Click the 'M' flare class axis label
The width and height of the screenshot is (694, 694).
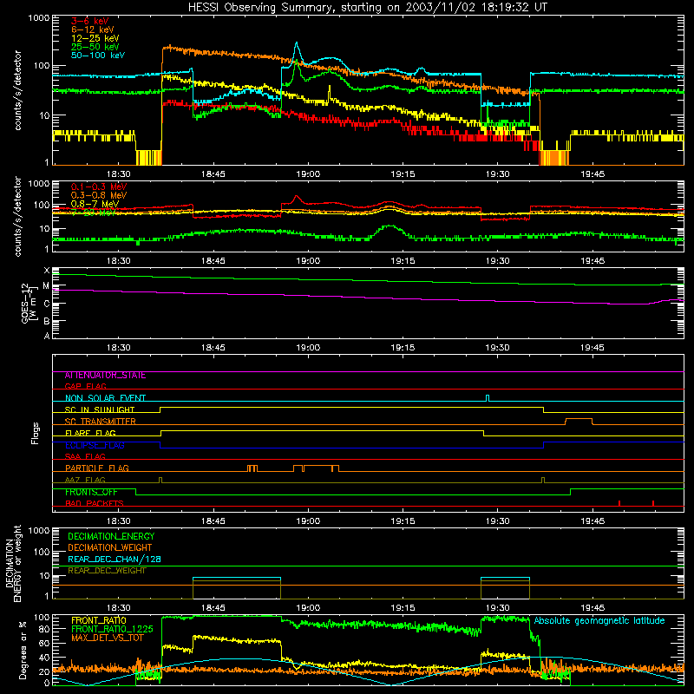pyautogui.click(x=46, y=286)
